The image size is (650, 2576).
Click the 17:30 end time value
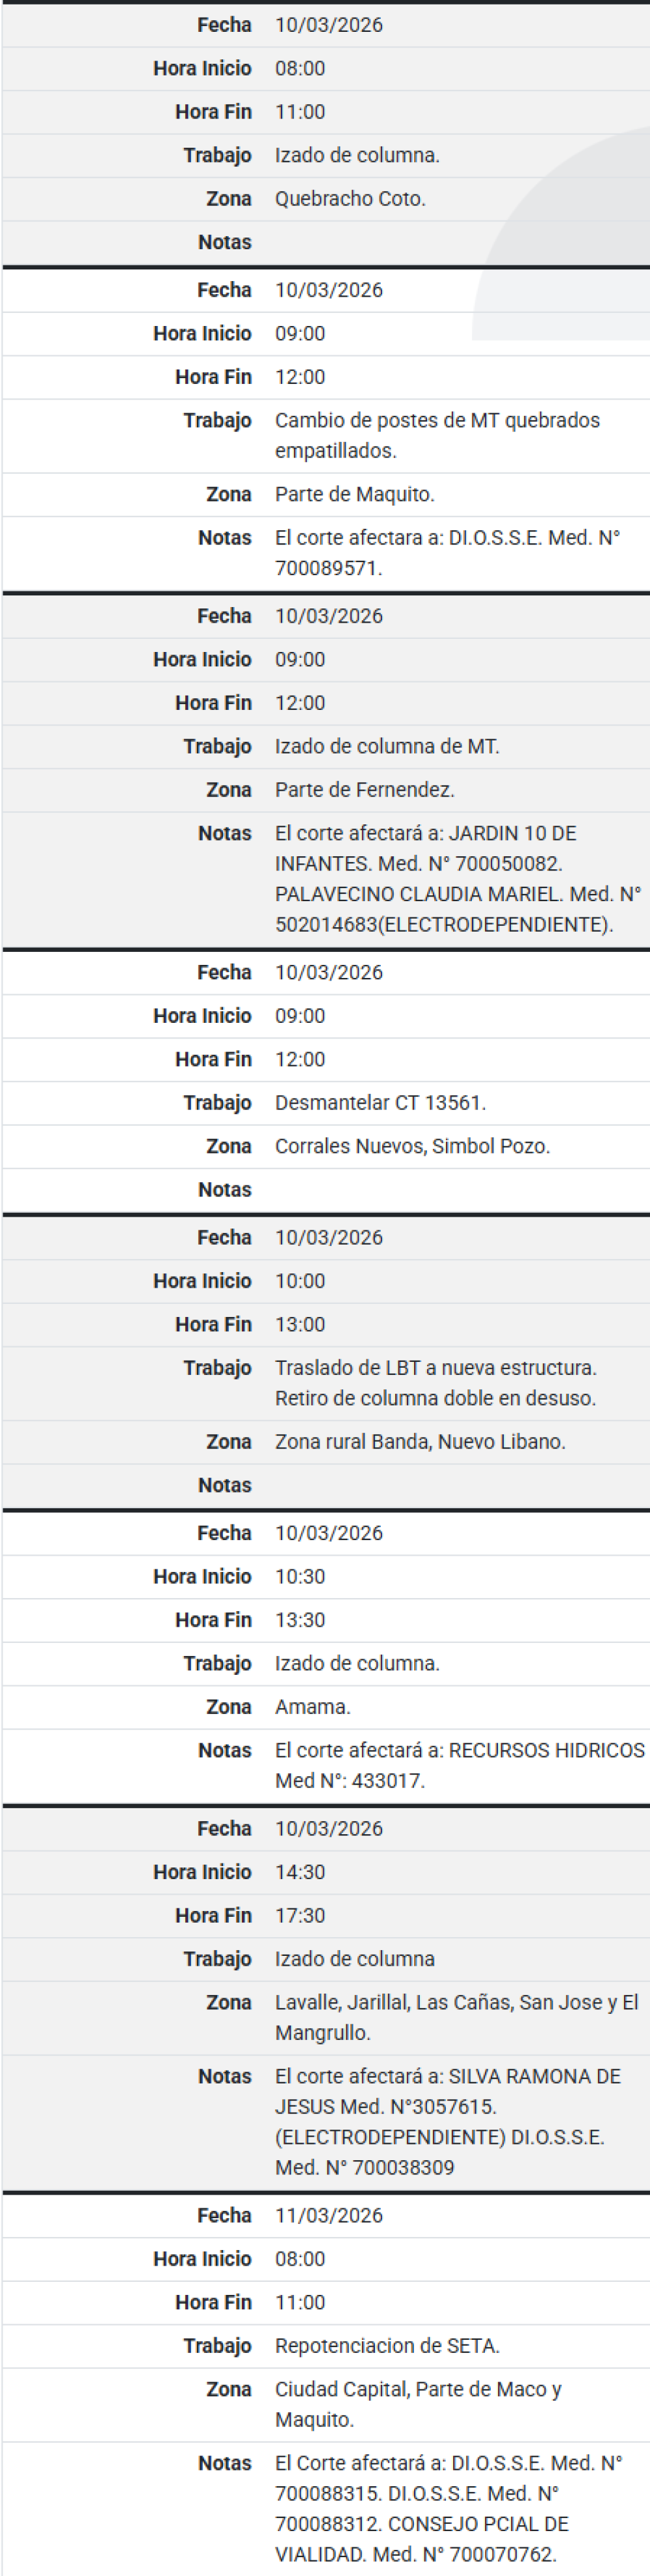pos(300,1915)
